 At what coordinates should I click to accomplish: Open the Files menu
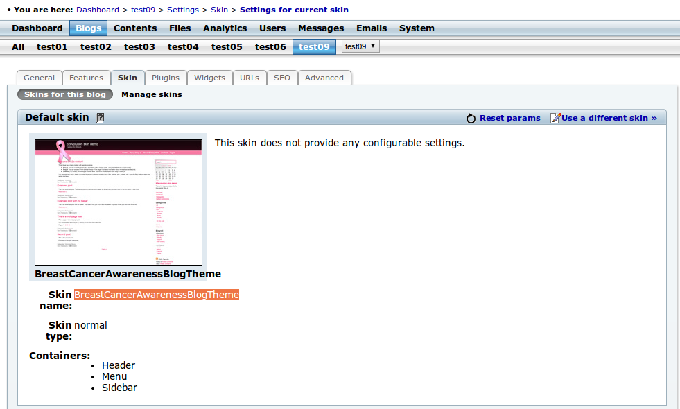click(x=180, y=28)
